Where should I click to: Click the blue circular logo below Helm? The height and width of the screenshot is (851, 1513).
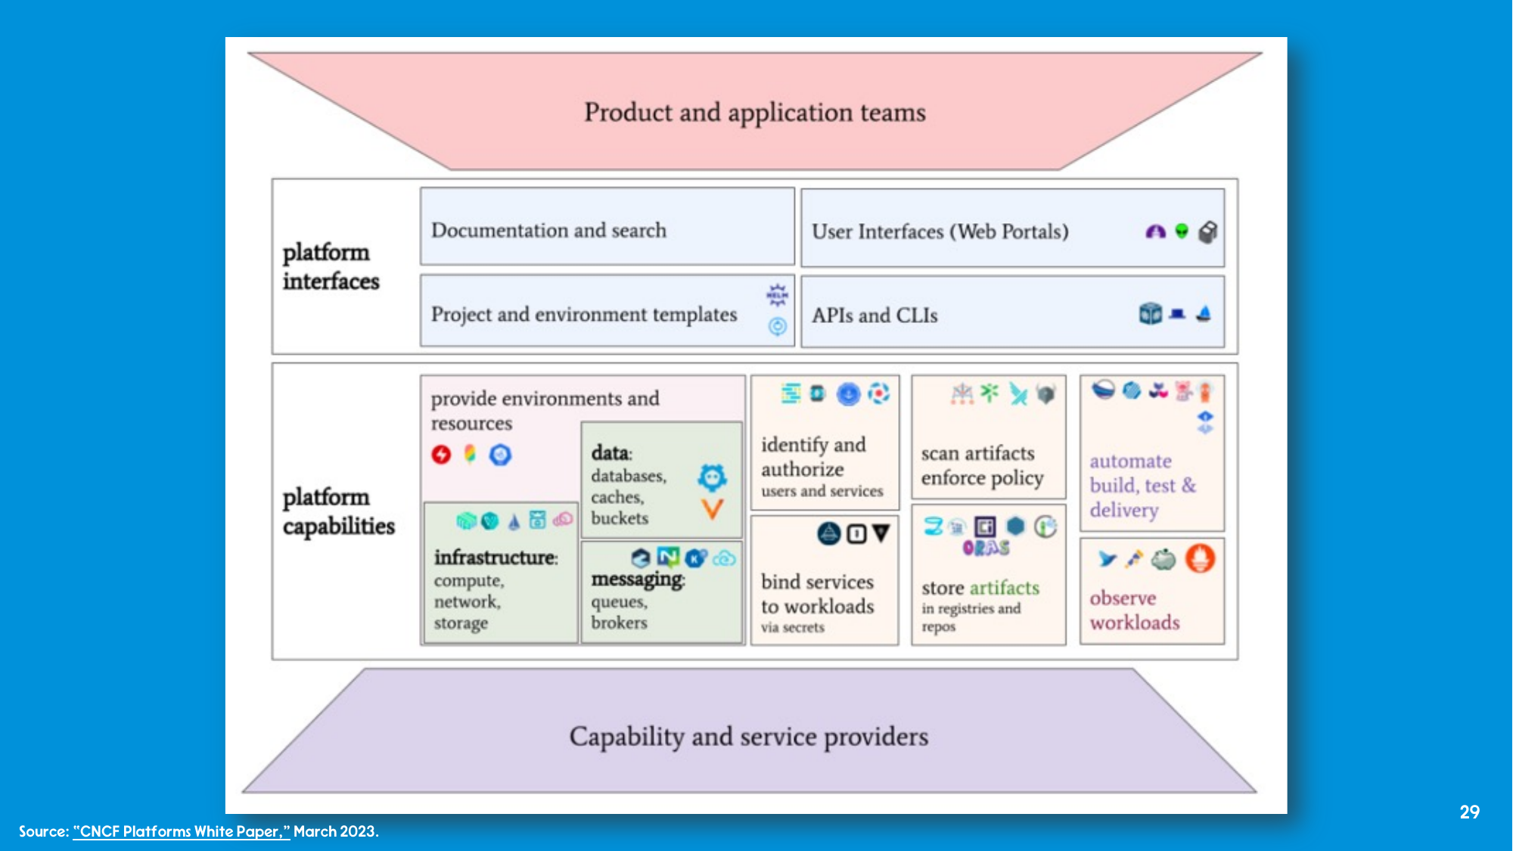[778, 326]
